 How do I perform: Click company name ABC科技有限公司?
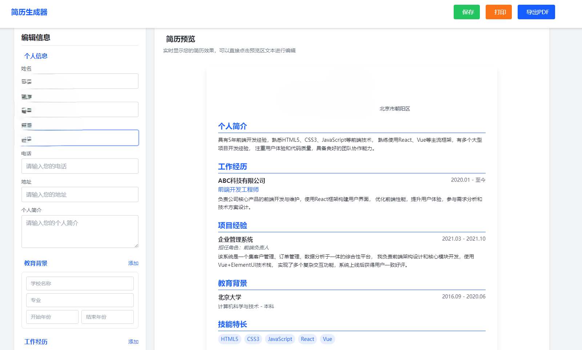242,181
